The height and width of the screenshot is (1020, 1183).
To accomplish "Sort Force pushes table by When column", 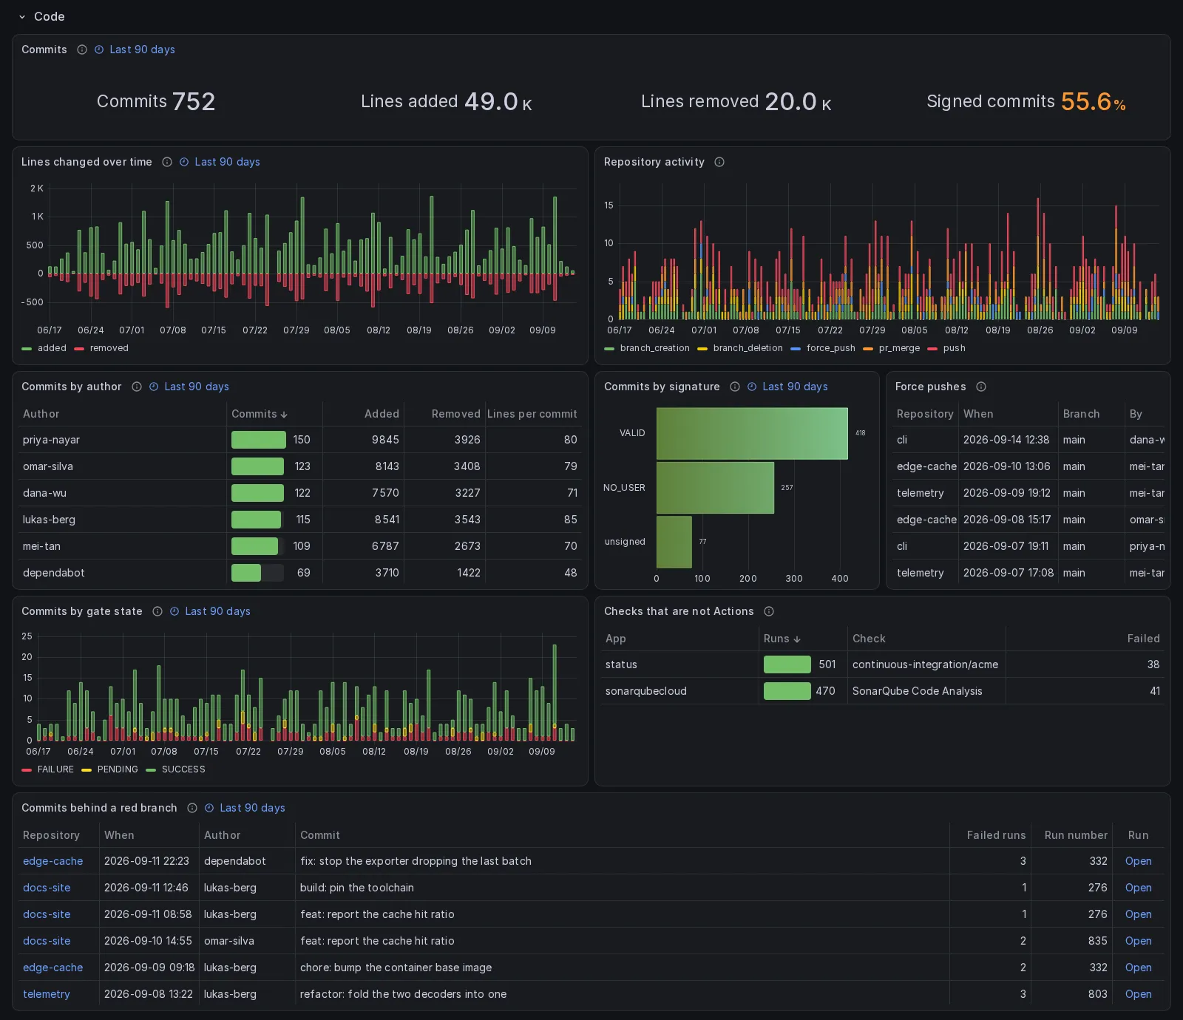I will pyautogui.click(x=978, y=414).
